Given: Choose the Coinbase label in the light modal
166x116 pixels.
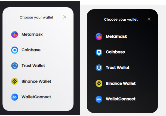Looking at the screenshot, I should tap(31, 50).
